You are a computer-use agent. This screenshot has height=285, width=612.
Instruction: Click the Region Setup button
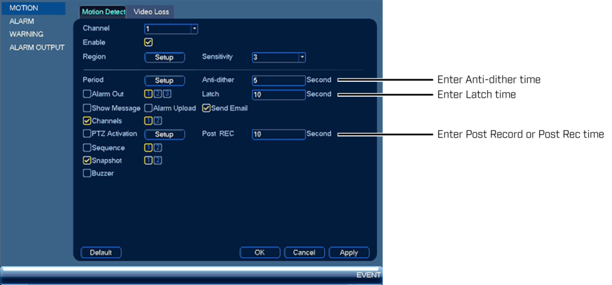(164, 57)
